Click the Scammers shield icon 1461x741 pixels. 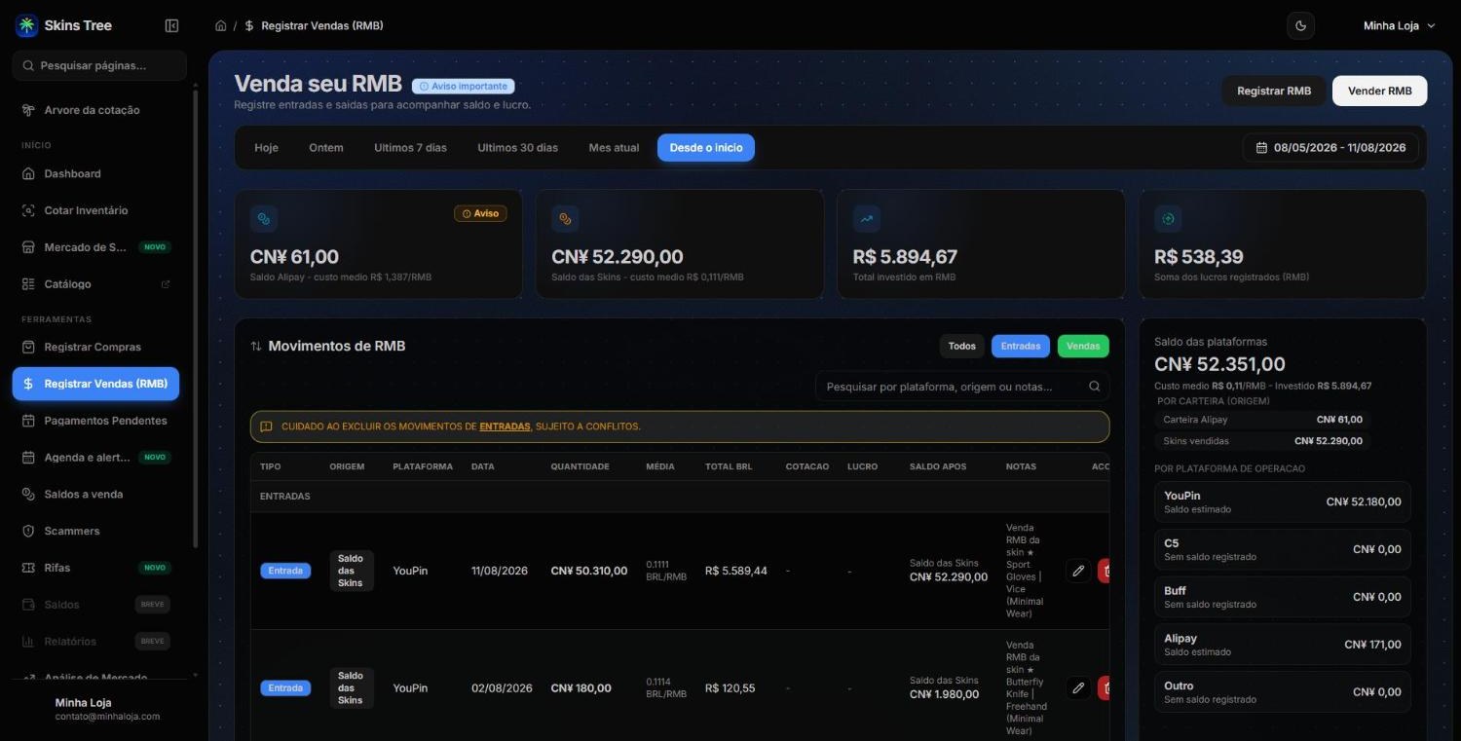click(x=28, y=531)
